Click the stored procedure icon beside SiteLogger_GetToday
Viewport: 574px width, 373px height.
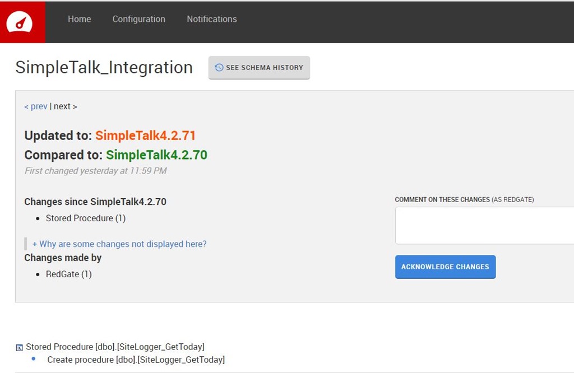(20, 347)
